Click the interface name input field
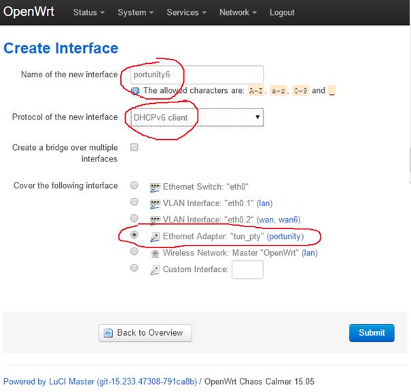Image resolution: width=411 pixels, height=392 pixels. point(196,74)
